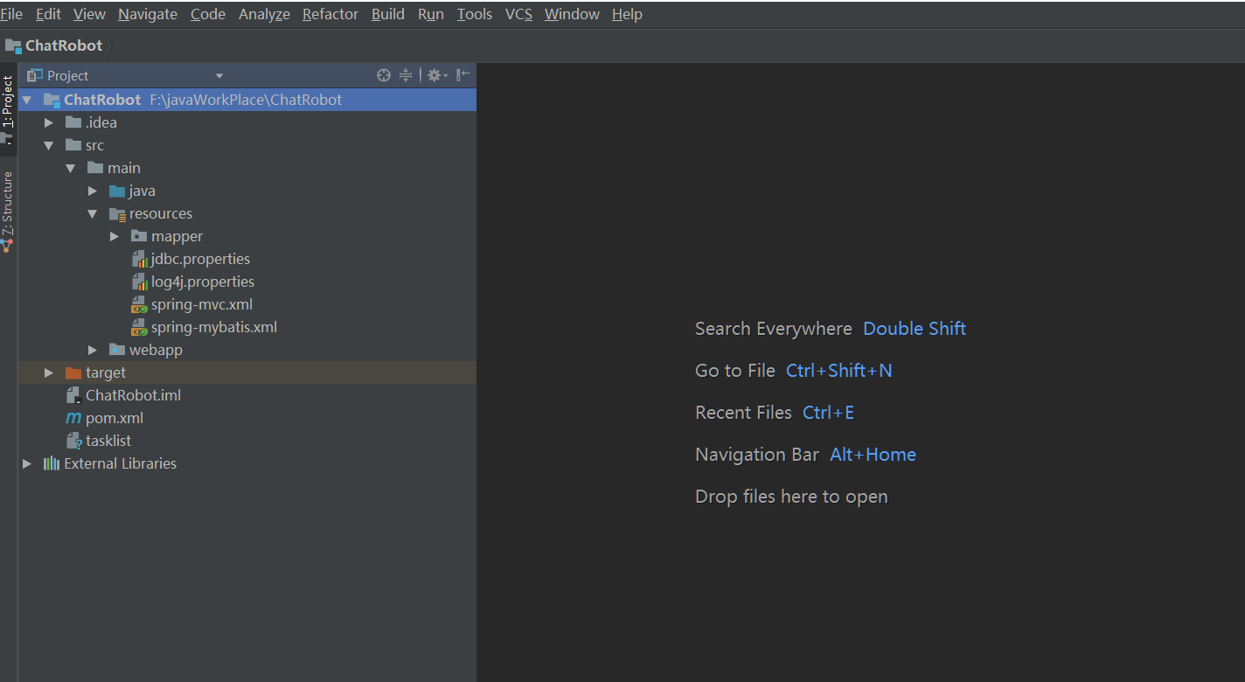Open the View menu
1245x682 pixels.
[89, 14]
